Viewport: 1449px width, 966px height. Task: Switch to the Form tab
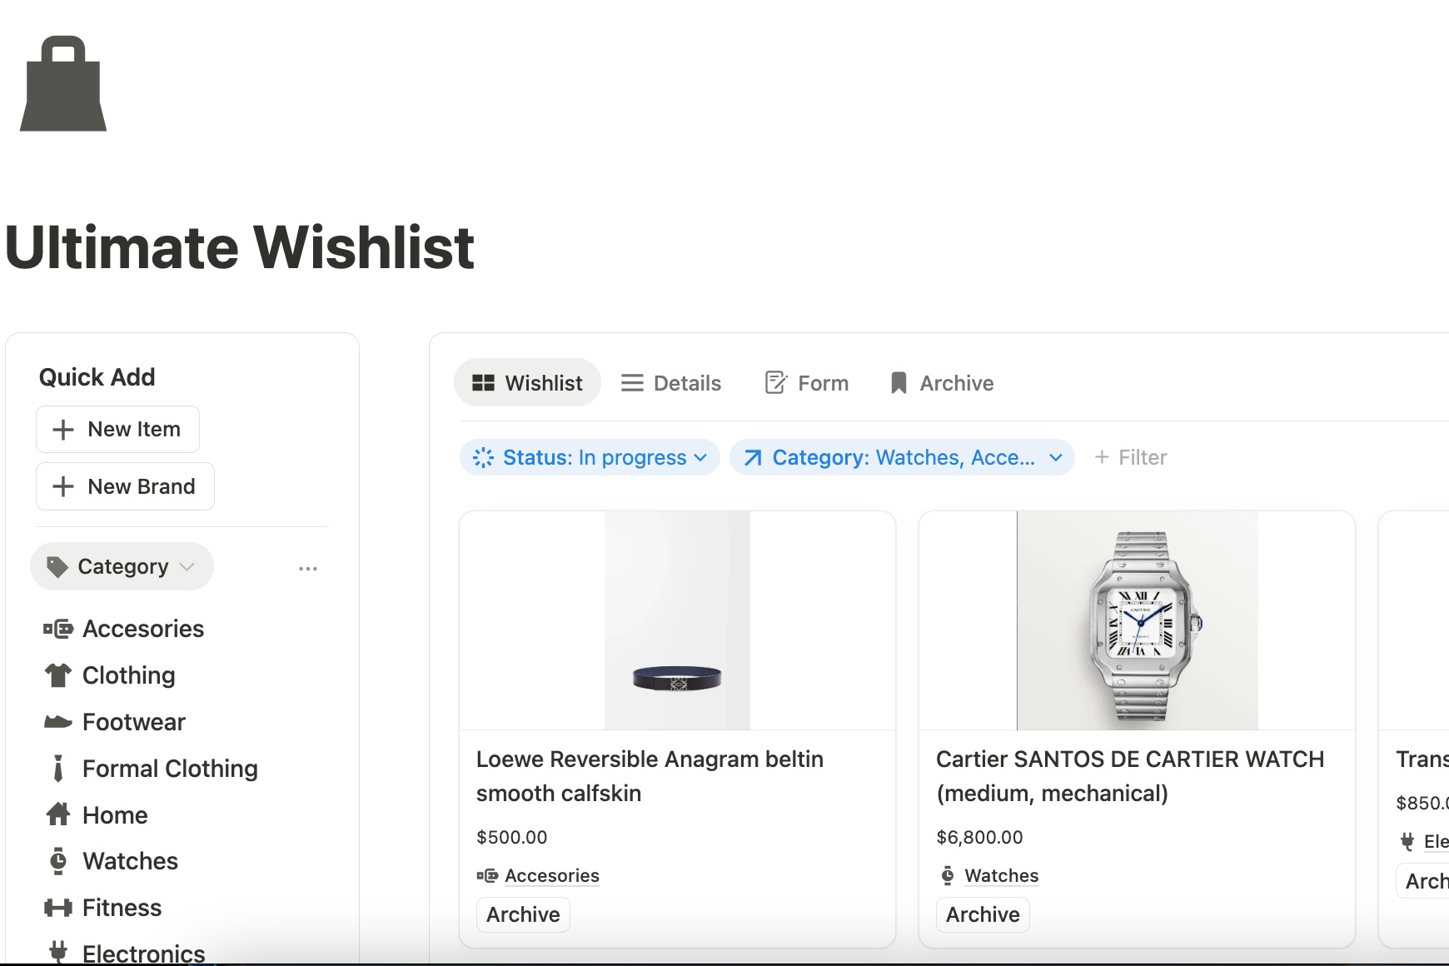[x=807, y=383]
